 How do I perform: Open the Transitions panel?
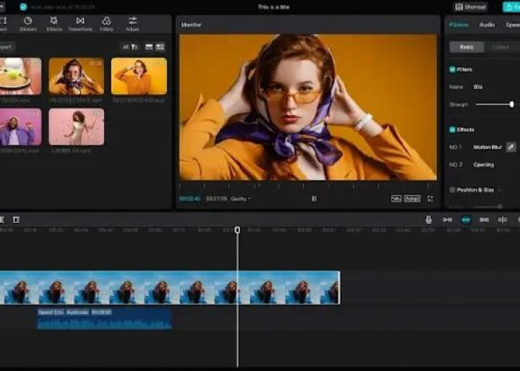tap(80, 24)
